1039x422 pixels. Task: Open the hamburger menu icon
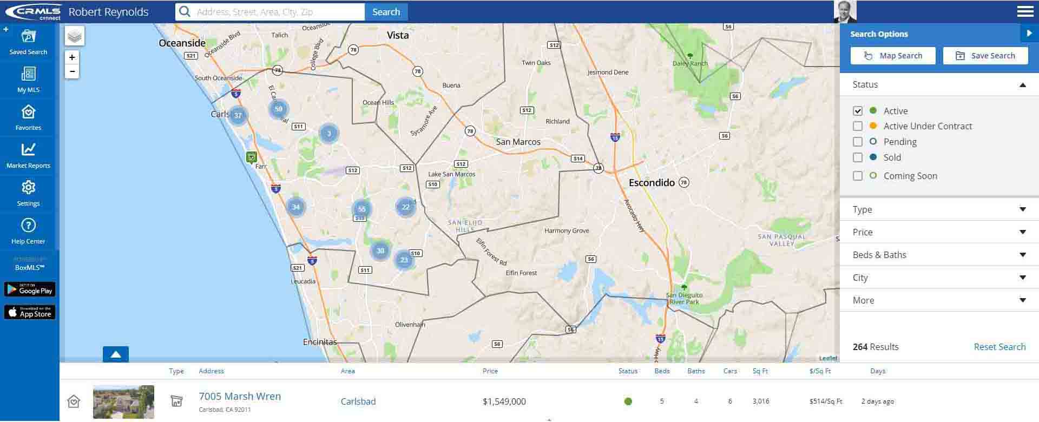1025,11
